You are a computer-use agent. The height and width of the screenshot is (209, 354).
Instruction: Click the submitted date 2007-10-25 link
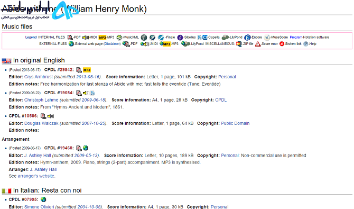coord(94,123)
